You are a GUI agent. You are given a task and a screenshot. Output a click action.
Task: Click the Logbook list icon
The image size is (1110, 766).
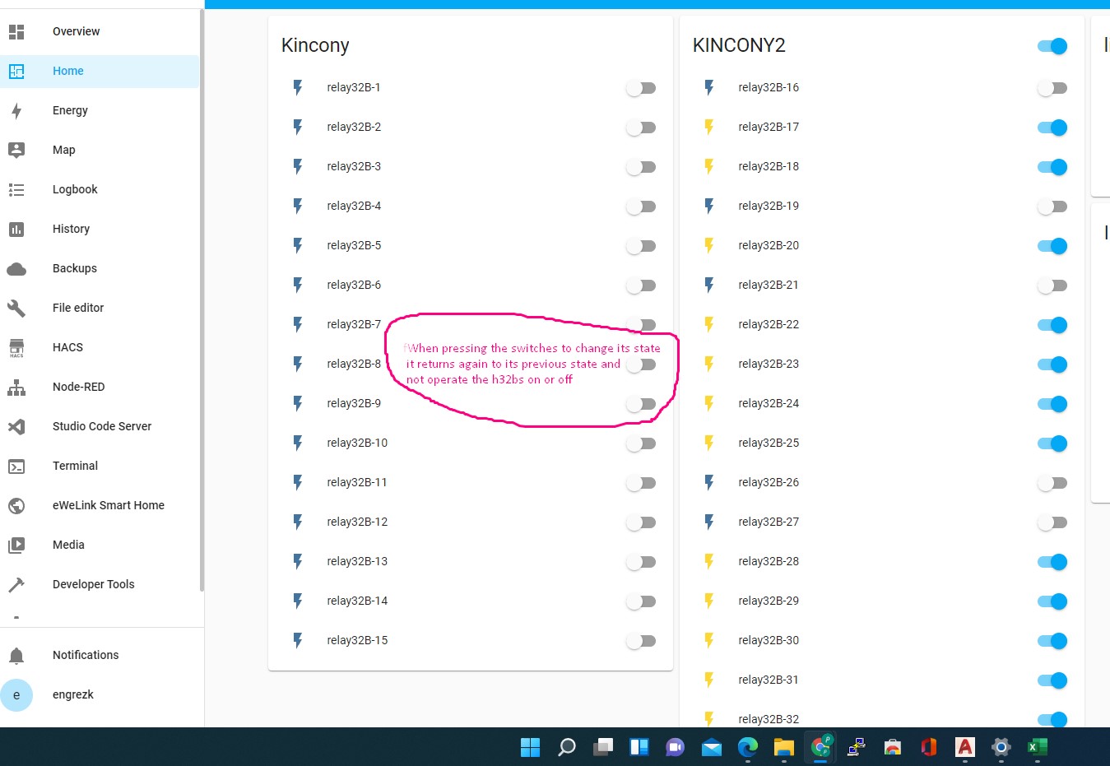point(16,190)
